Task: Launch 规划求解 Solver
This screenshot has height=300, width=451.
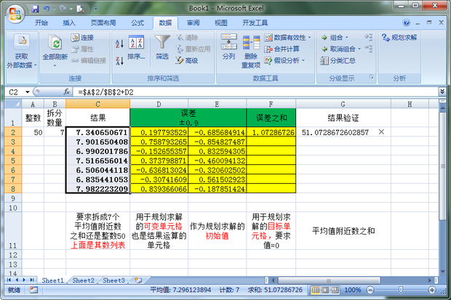Action: point(399,38)
